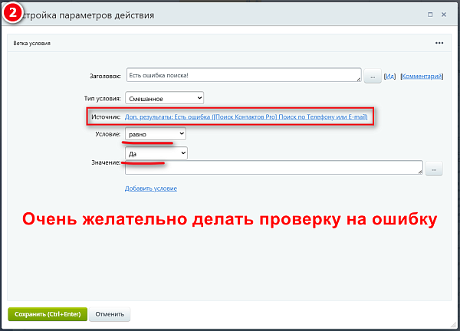Open the Условие dropdown showing равно
The width and height of the screenshot is (460, 331).
(156, 134)
